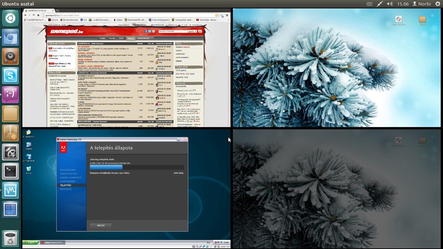Viewport: 443px width, 249px height.
Task: Bookmark the page with the star icon
Action: [216, 15]
